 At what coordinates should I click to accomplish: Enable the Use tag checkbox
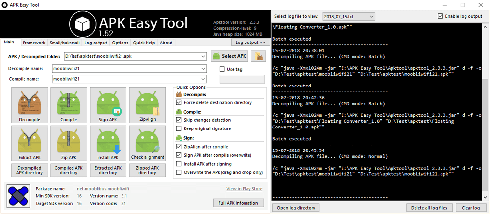223,69
